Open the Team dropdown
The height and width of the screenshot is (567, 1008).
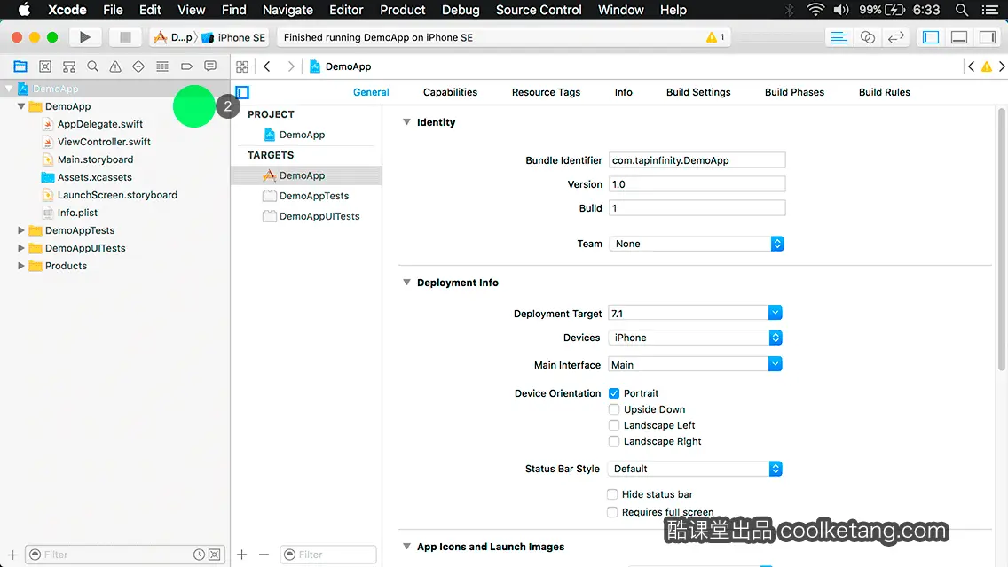[697, 244]
